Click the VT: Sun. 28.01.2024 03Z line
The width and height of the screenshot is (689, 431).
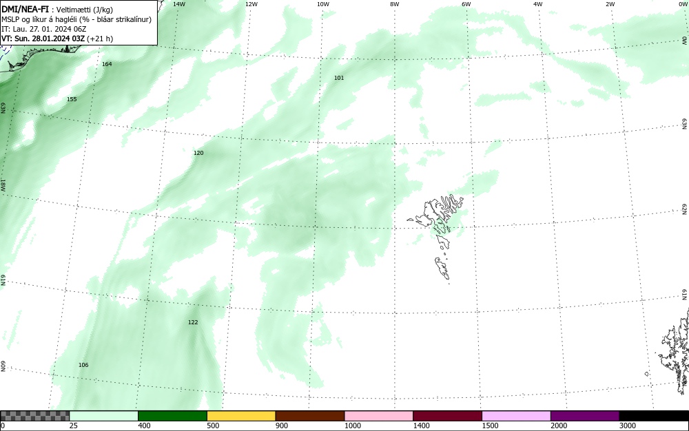tap(57, 39)
